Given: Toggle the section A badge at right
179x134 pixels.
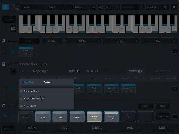Looking at the screenshot, I should coord(175,51).
